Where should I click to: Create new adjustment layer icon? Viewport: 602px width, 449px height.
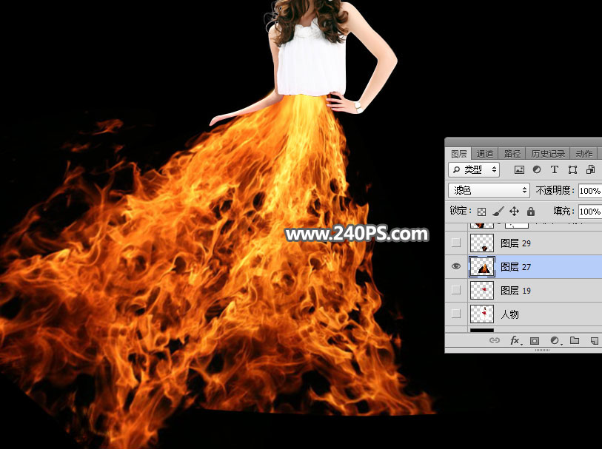tap(555, 340)
